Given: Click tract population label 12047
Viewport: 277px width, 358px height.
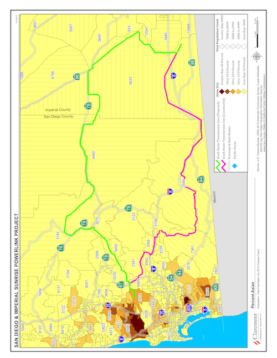Looking at the screenshot, I should [146, 31].
